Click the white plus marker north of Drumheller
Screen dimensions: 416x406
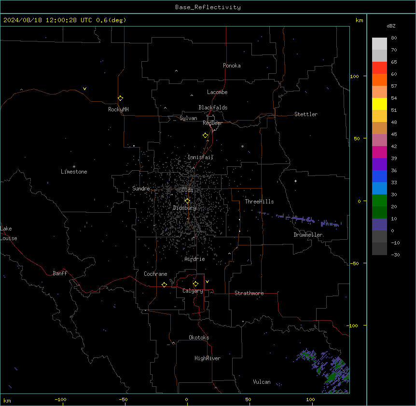point(295,181)
